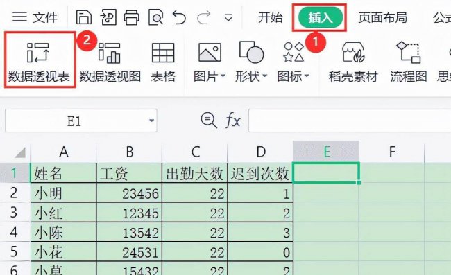Click 小陈's 迟到次数 value 3
The width and height of the screenshot is (451, 275).
pyautogui.click(x=261, y=232)
